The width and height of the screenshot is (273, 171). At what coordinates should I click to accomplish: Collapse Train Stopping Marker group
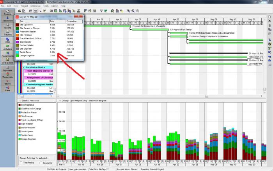(x=25, y=71)
